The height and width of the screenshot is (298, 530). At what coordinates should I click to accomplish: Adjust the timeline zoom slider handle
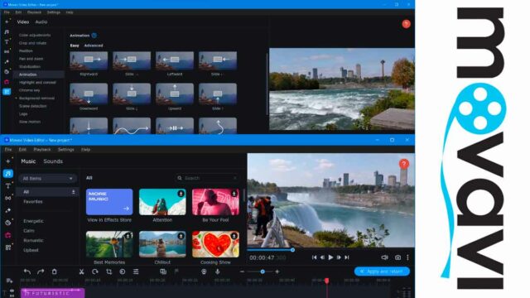click(263, 272)
